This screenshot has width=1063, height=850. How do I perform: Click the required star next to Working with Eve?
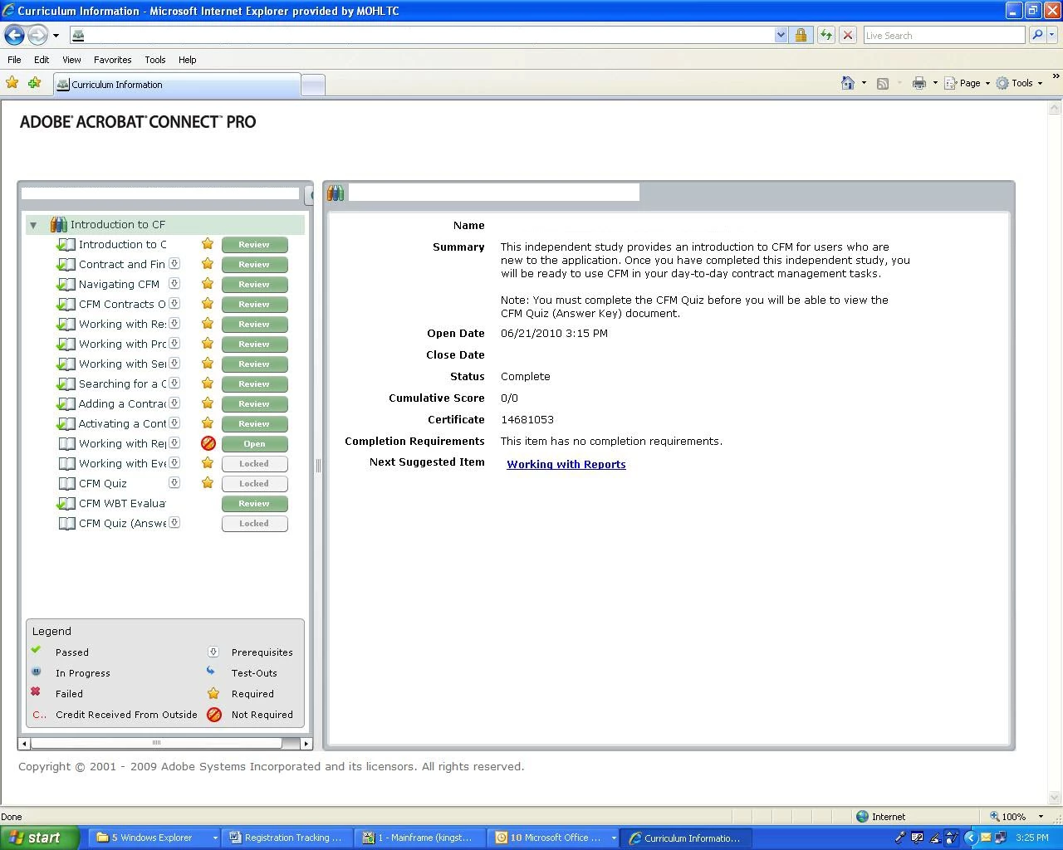pyautogui.click(x=208, y=463)
